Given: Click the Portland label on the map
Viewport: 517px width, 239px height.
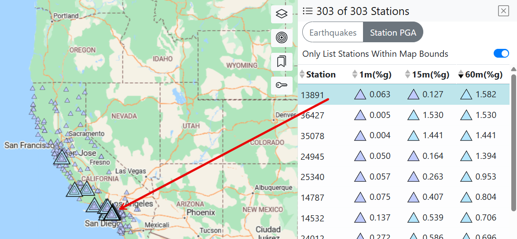Looking at the screenshot, I should coord(66,15).
